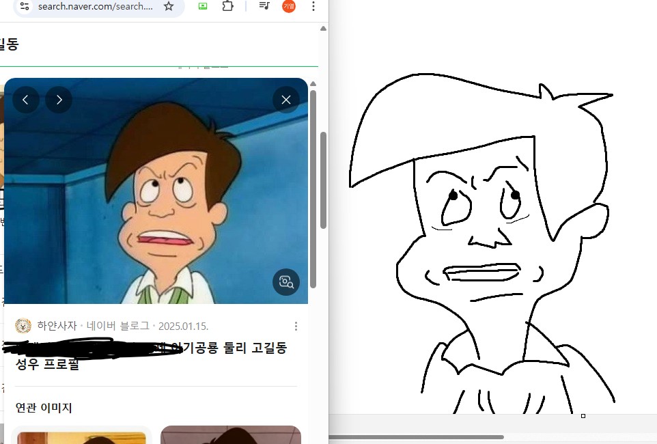Screen dimensions: 657x444
Task: Open blog post title 아기공룡 둘리 고길동
Action: point(151,355)
